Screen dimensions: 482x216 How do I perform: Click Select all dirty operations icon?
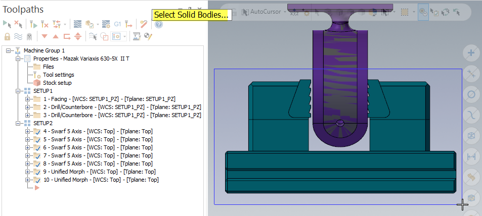[18, 24]
